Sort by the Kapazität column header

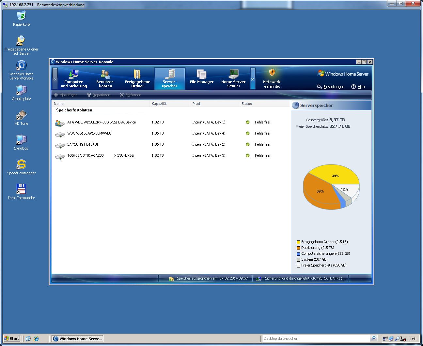[170, 104]
